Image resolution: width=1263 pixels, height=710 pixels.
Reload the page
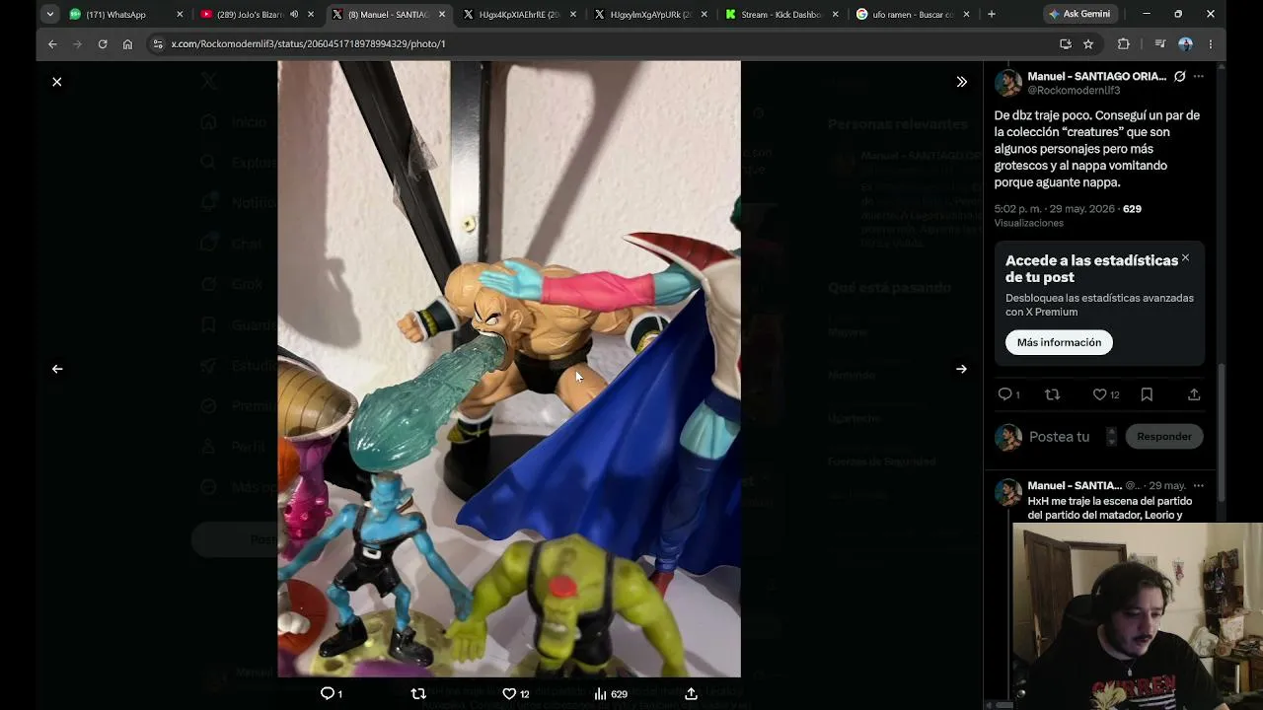(103, 44)
